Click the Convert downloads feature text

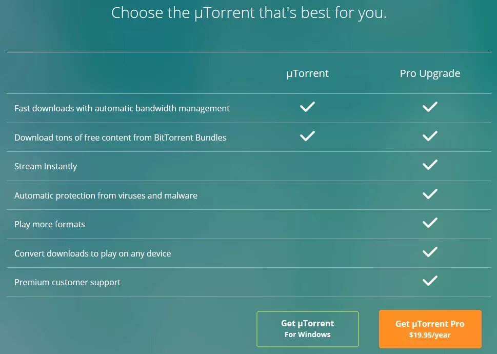pos(92,253)
